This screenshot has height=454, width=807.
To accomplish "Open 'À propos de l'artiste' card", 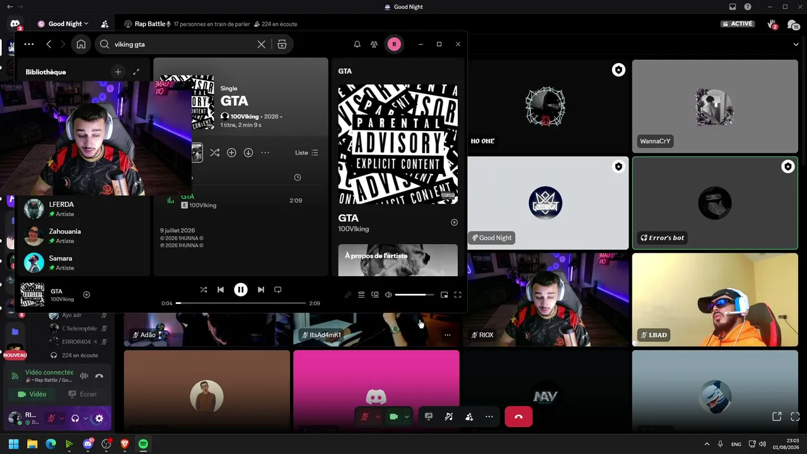I will tap(398, 260).
